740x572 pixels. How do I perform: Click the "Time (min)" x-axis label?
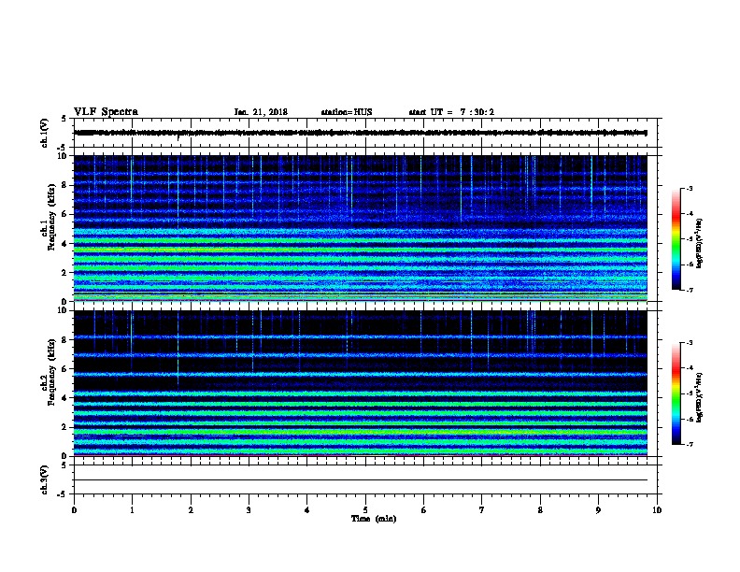click(374, 519)
